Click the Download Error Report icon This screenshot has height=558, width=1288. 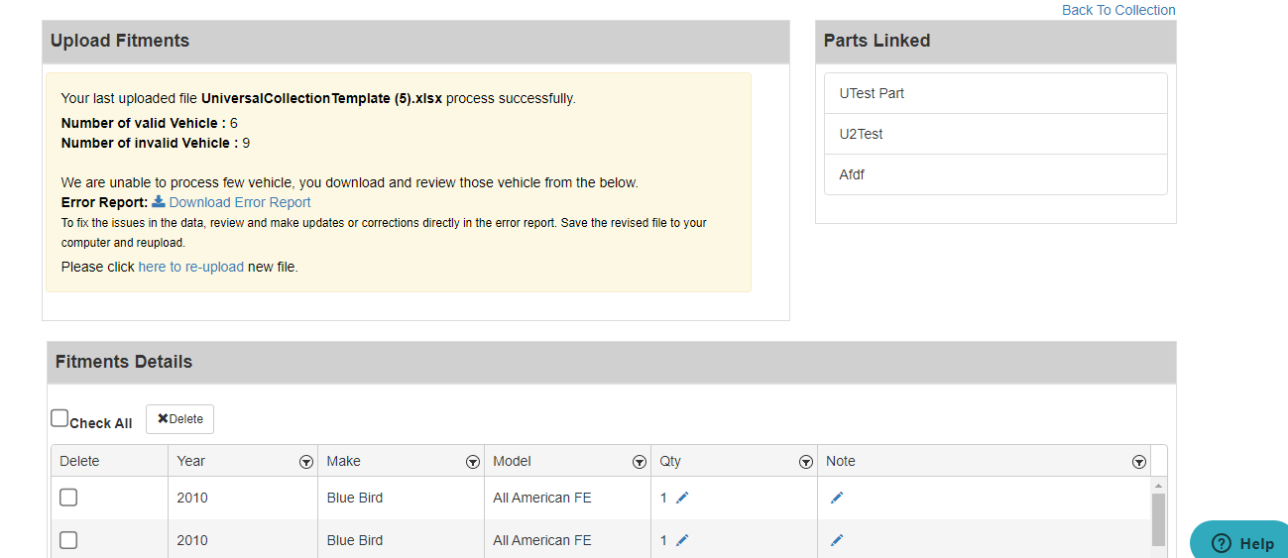tap(159, 202)
